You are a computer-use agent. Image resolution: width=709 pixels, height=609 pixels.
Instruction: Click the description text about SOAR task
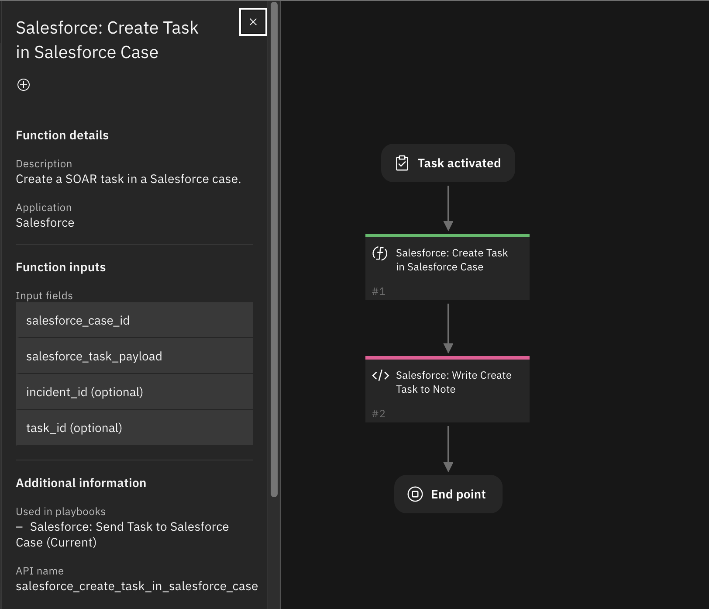coord(128,179)
